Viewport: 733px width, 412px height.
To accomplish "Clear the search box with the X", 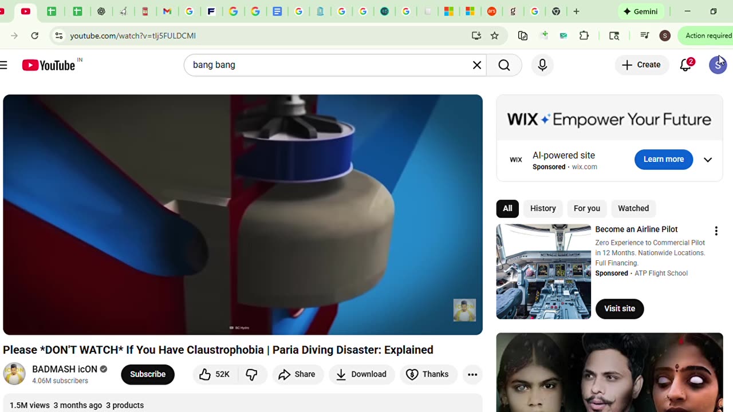I will click(x=476, y=65).
